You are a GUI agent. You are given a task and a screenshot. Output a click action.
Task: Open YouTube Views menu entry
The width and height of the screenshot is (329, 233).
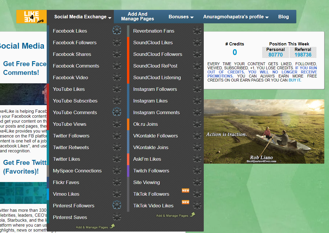tap(69, 124)
